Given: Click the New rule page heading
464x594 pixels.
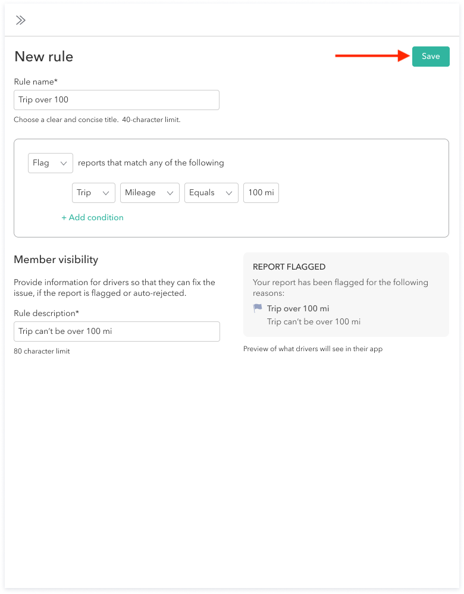Looking at the screenshot, I should (43, 57).
